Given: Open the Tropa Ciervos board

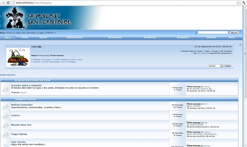Looking at the screenshot, I should click(x=19, y=134).
